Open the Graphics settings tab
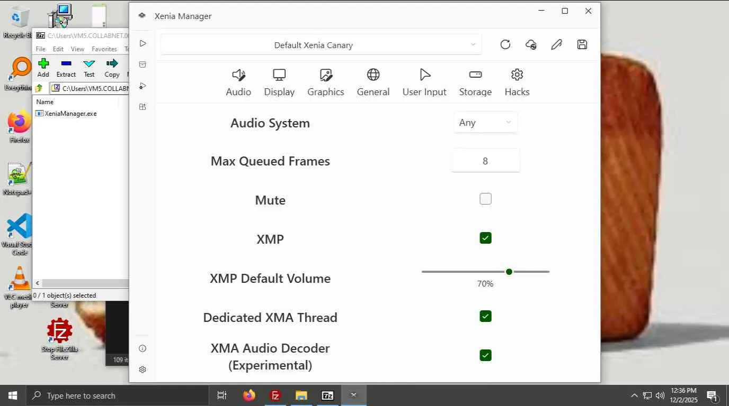Image resolution: width=729 pixels, height=406 pixels. pyautogui.click(x=326, y=83)
